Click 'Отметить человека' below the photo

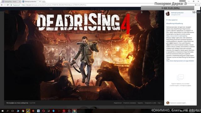click(x=129, y=103)
